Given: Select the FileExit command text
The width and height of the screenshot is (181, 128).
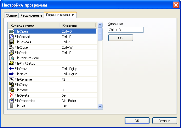Looking at the screenshot, I should 20,106.
